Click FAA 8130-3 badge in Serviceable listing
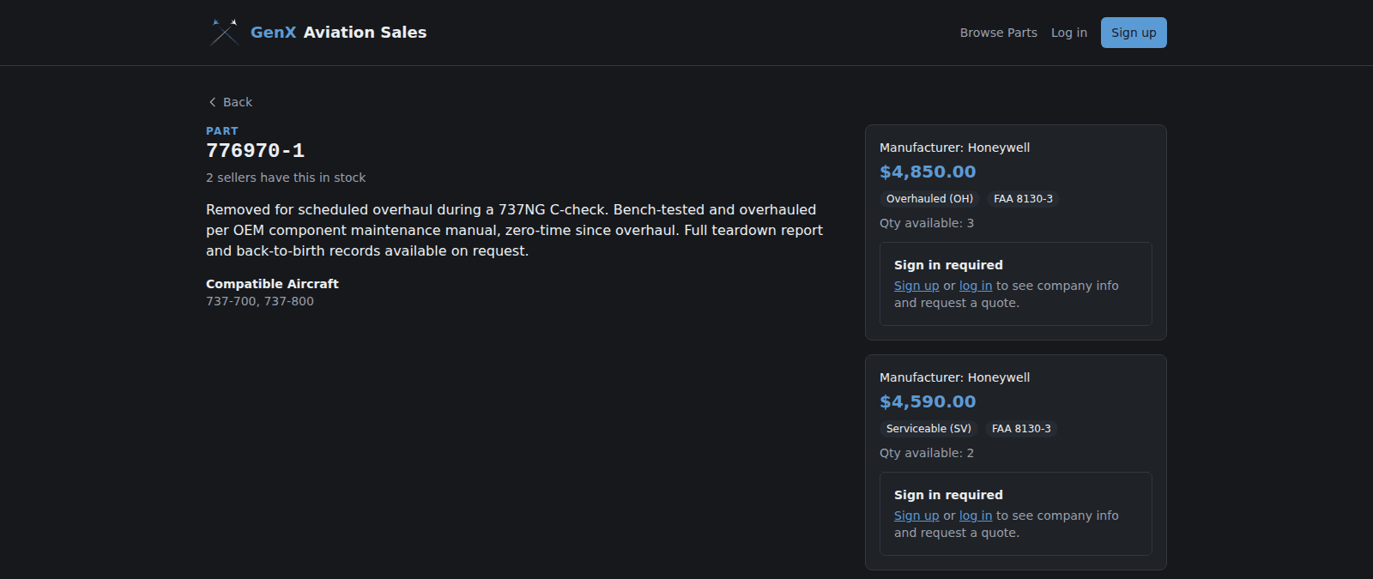 click(1021, 429)
